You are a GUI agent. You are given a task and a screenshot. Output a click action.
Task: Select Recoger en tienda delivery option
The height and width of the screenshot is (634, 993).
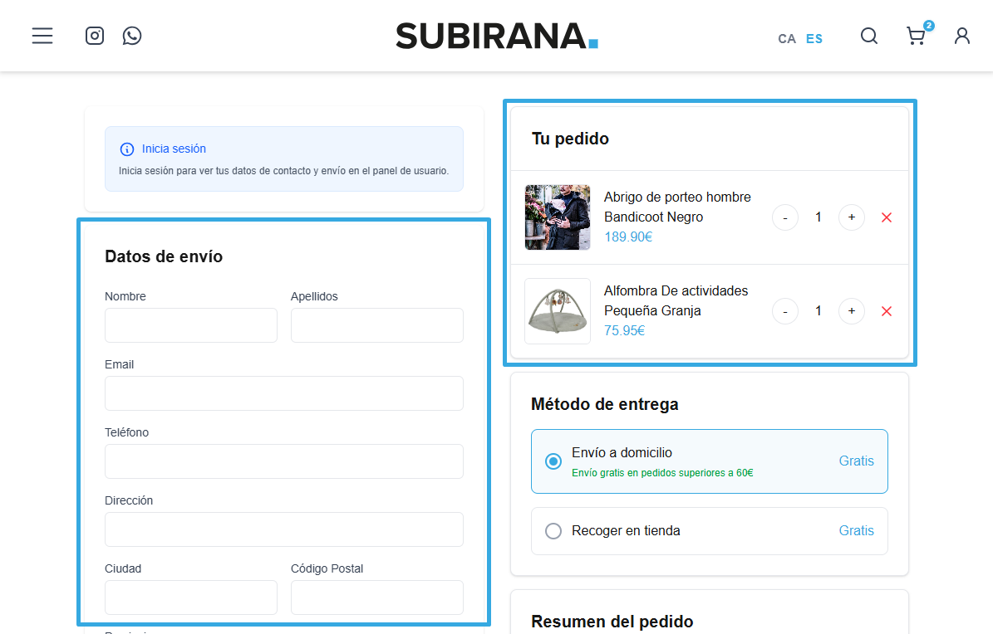(x=553, y=531)
